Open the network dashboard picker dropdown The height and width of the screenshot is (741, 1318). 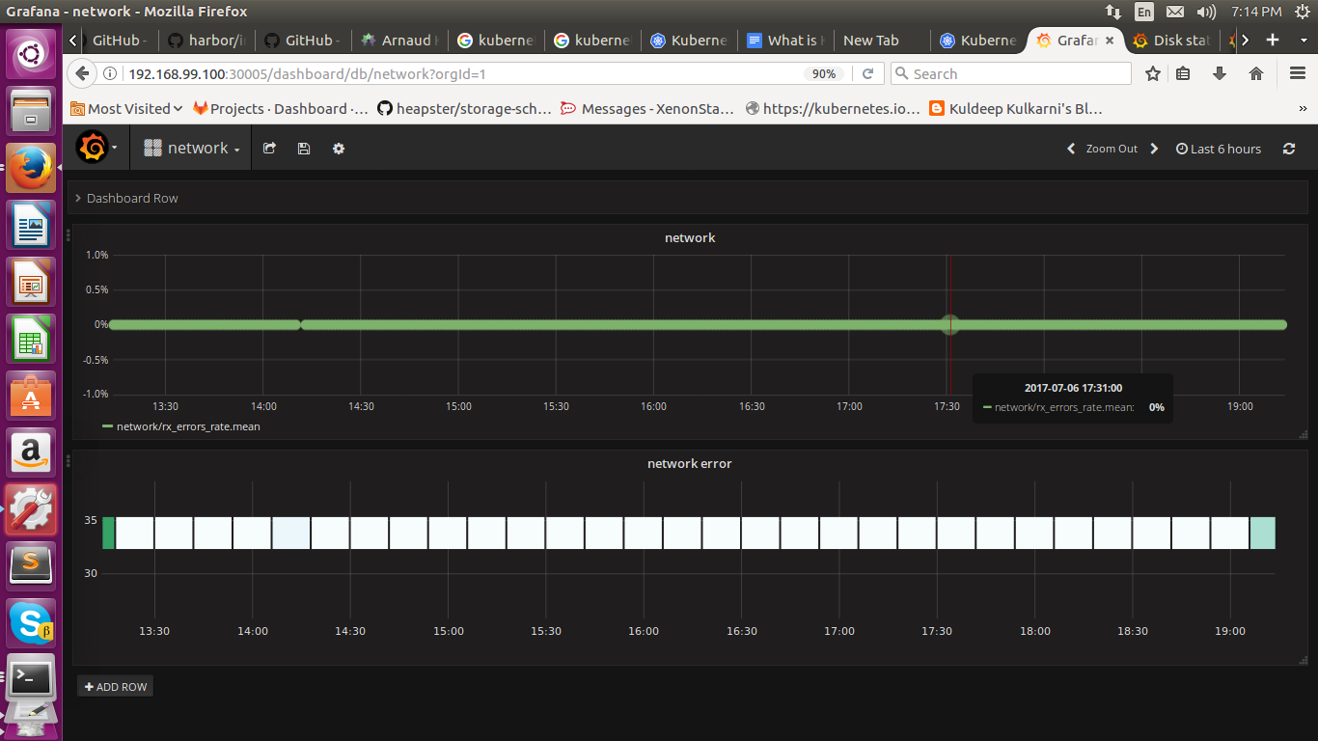(x=192, y=149)
